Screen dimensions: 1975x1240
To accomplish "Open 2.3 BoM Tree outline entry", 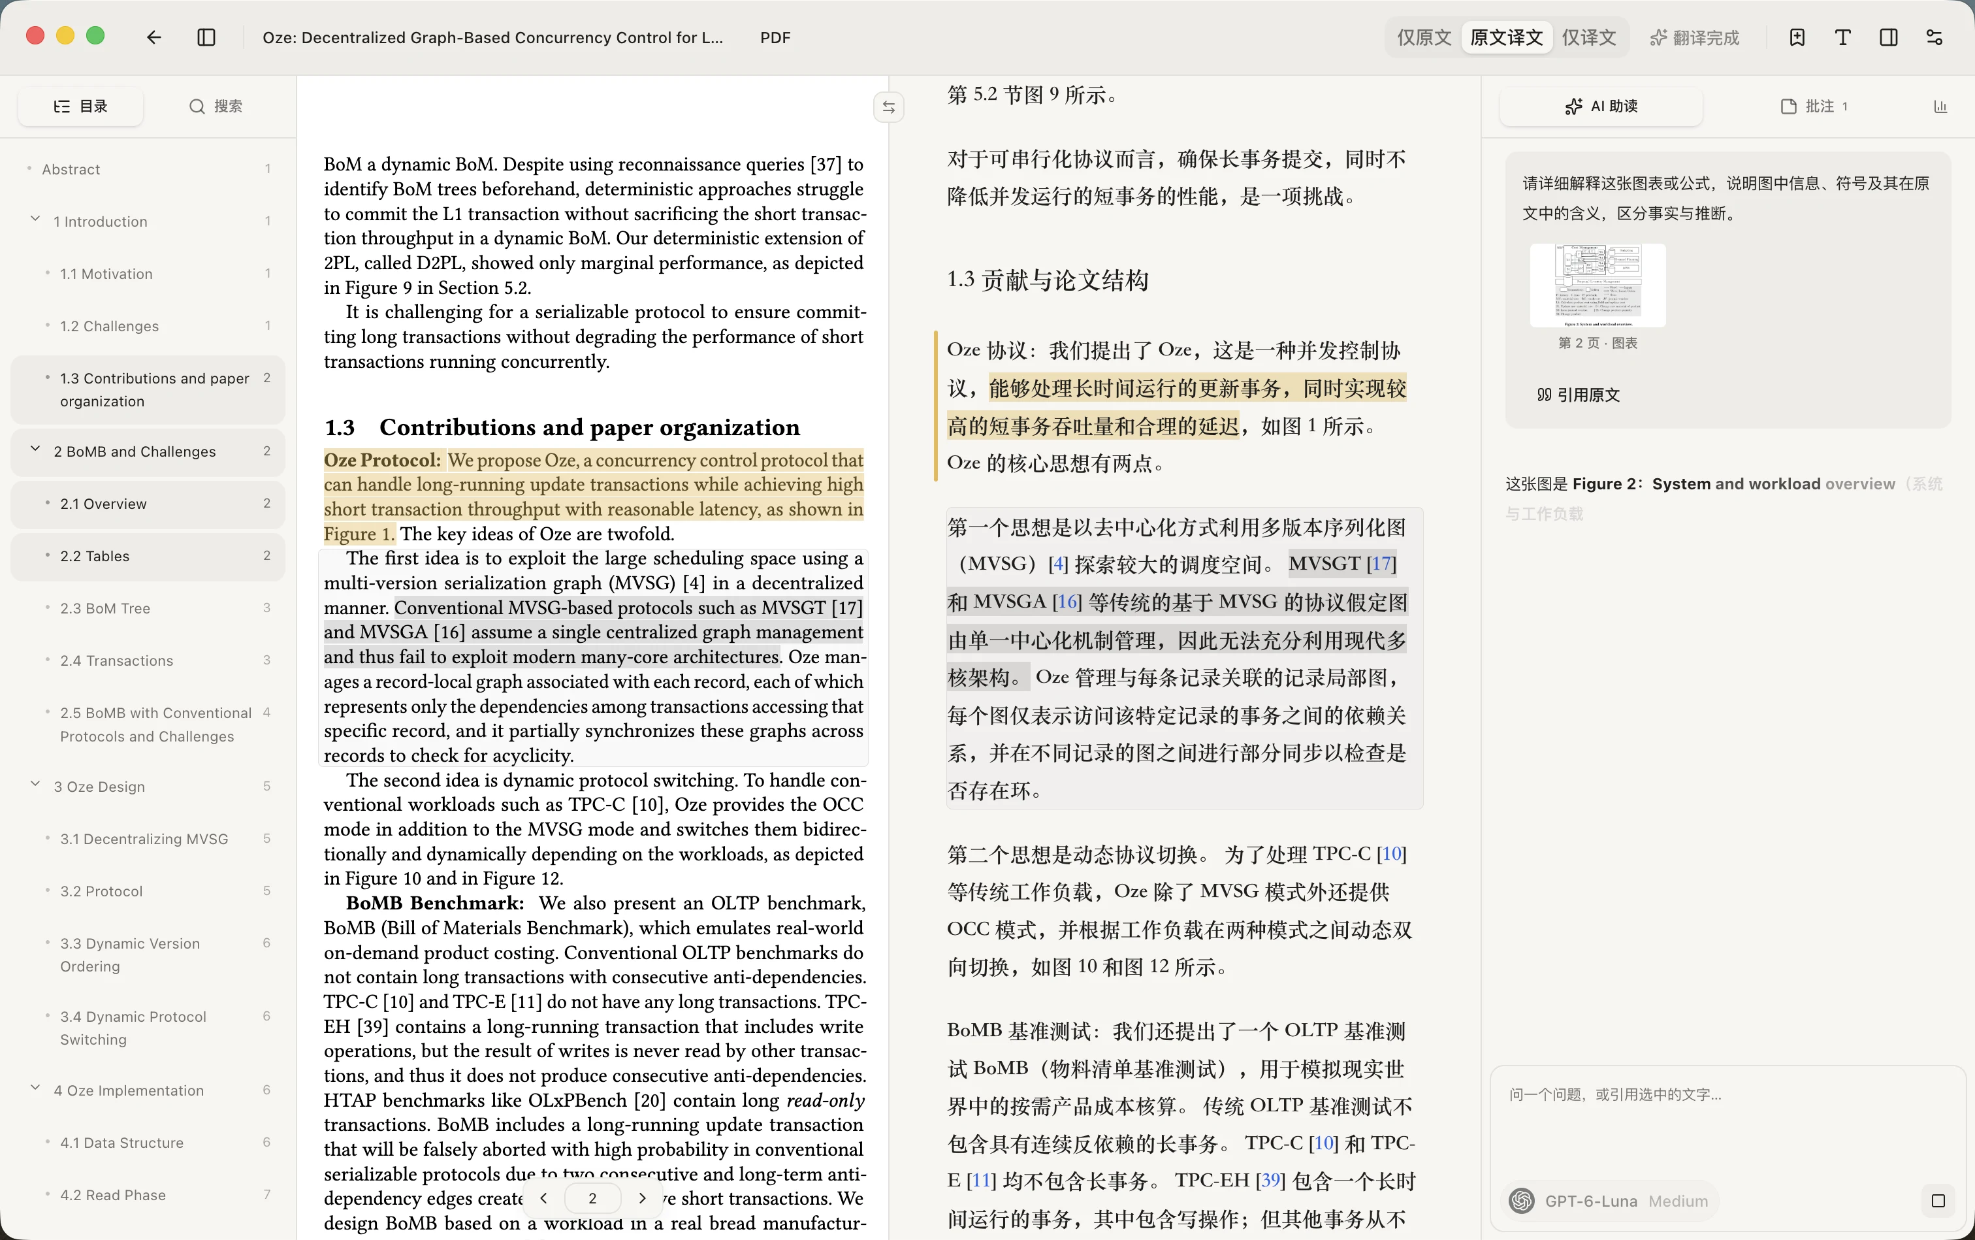I will [148, 608].
